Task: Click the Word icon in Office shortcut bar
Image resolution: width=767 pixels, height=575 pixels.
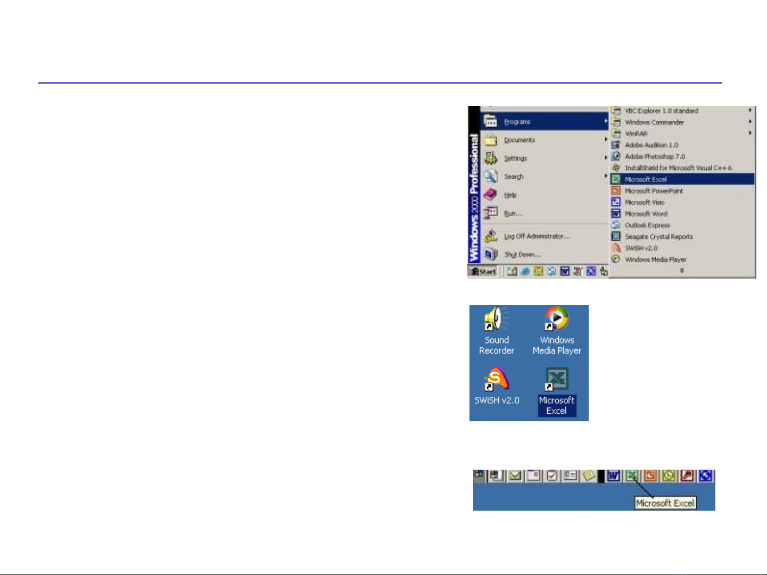Action: pyautogui.click(x=614, y=476)
